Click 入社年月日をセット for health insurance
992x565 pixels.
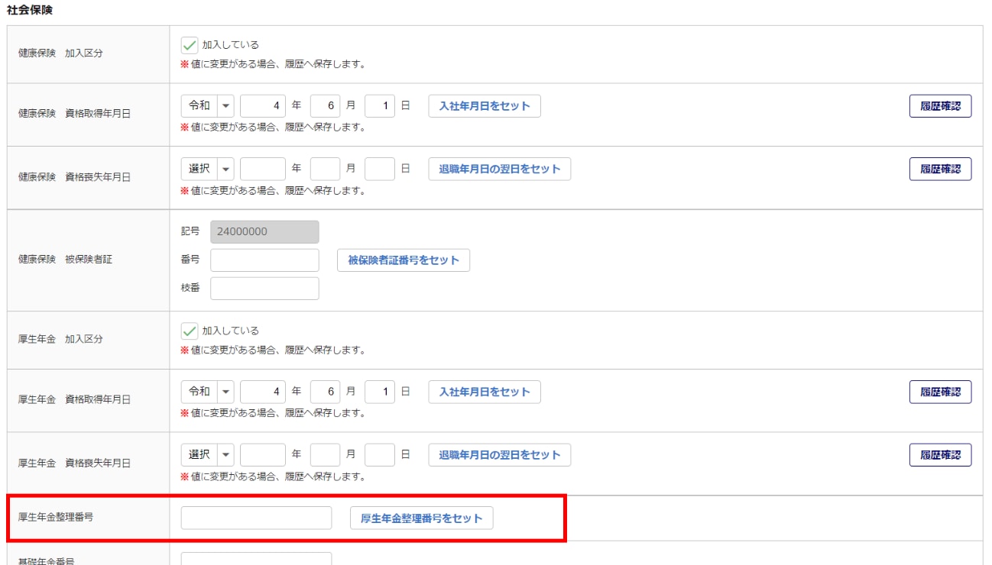coord(484,106)
